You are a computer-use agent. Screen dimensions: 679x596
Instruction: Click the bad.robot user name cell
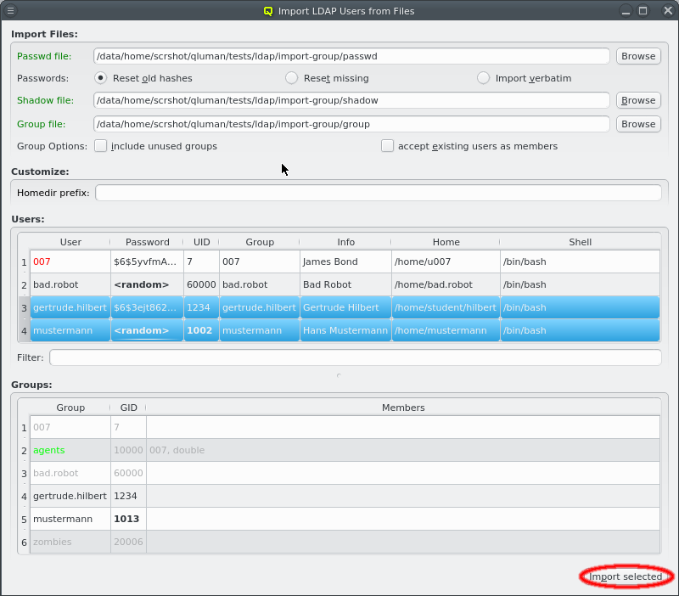(x=70, y=284)
